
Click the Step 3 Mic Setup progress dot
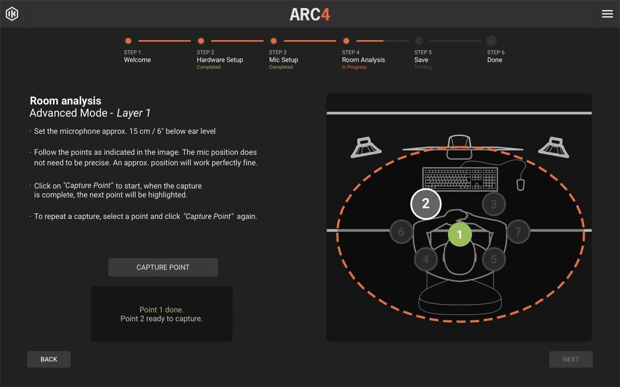[273, 41]
